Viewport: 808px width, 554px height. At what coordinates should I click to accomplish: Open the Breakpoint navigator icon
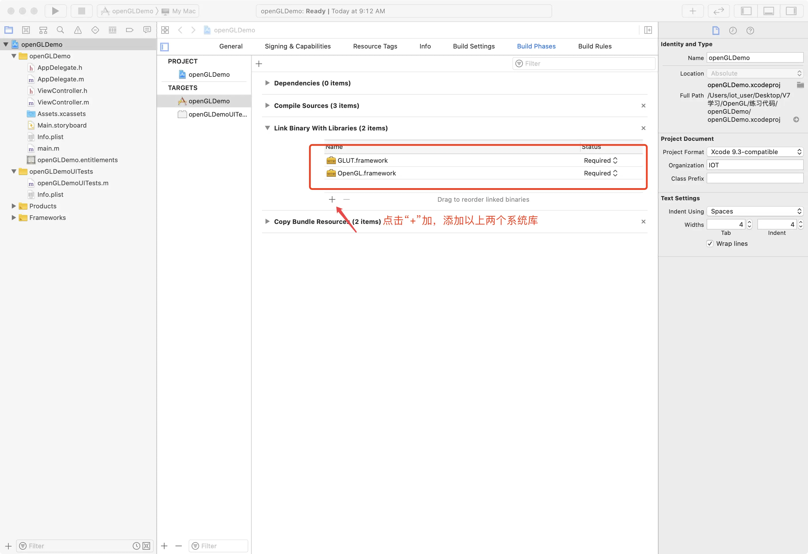tap(129, 30)
